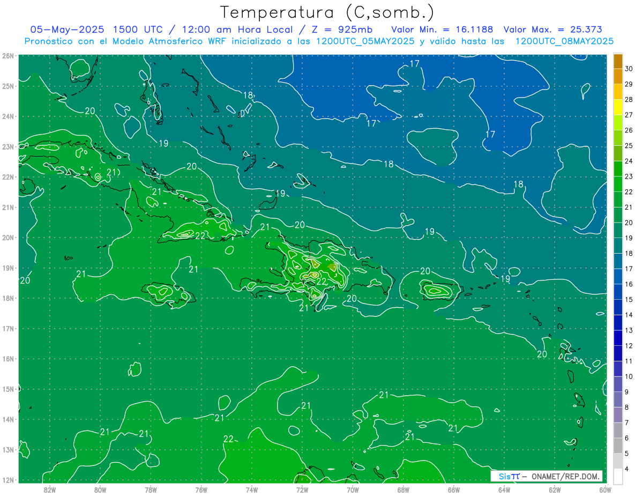Click the 82W longitude axis label
This screenshot has width=643, height=497.
pos(49,489)
